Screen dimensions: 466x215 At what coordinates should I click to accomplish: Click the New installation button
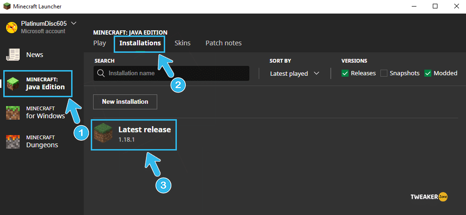(x=125, y=101)
